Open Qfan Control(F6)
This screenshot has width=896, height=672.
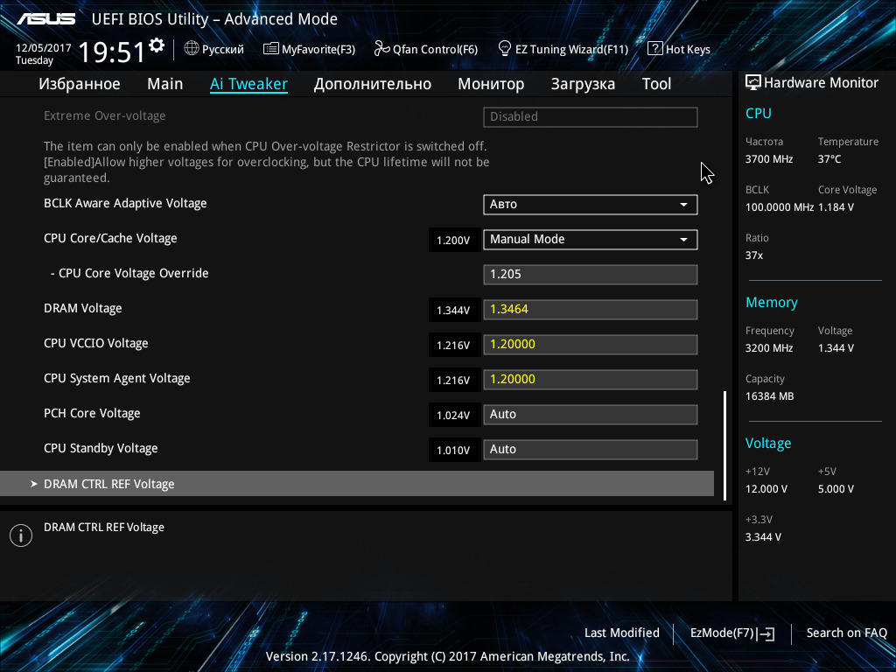pos(426,49)
